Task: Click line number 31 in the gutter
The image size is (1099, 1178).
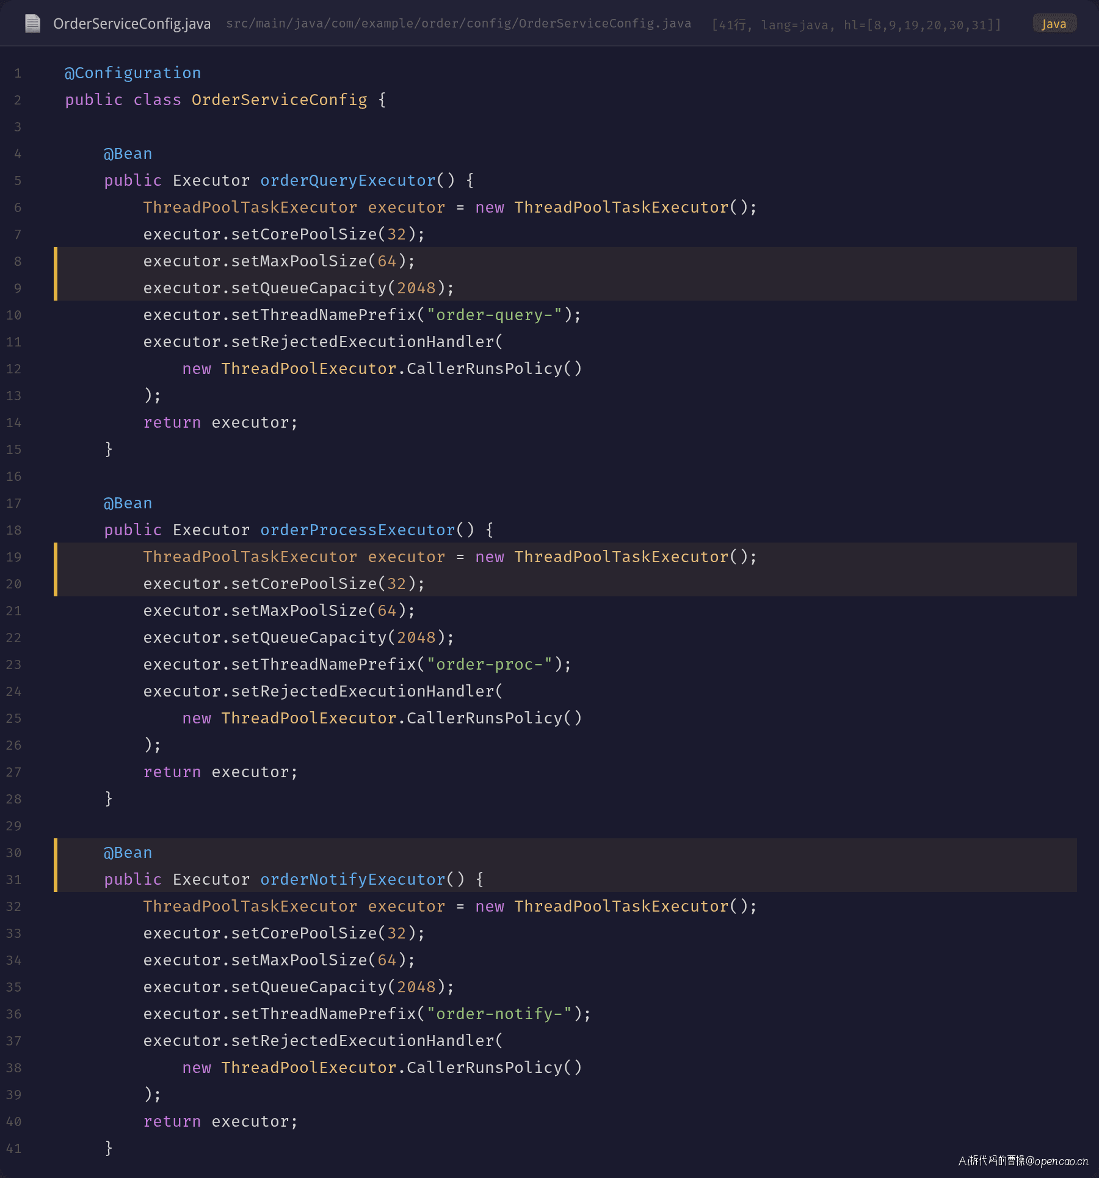Action: [13, 880]
